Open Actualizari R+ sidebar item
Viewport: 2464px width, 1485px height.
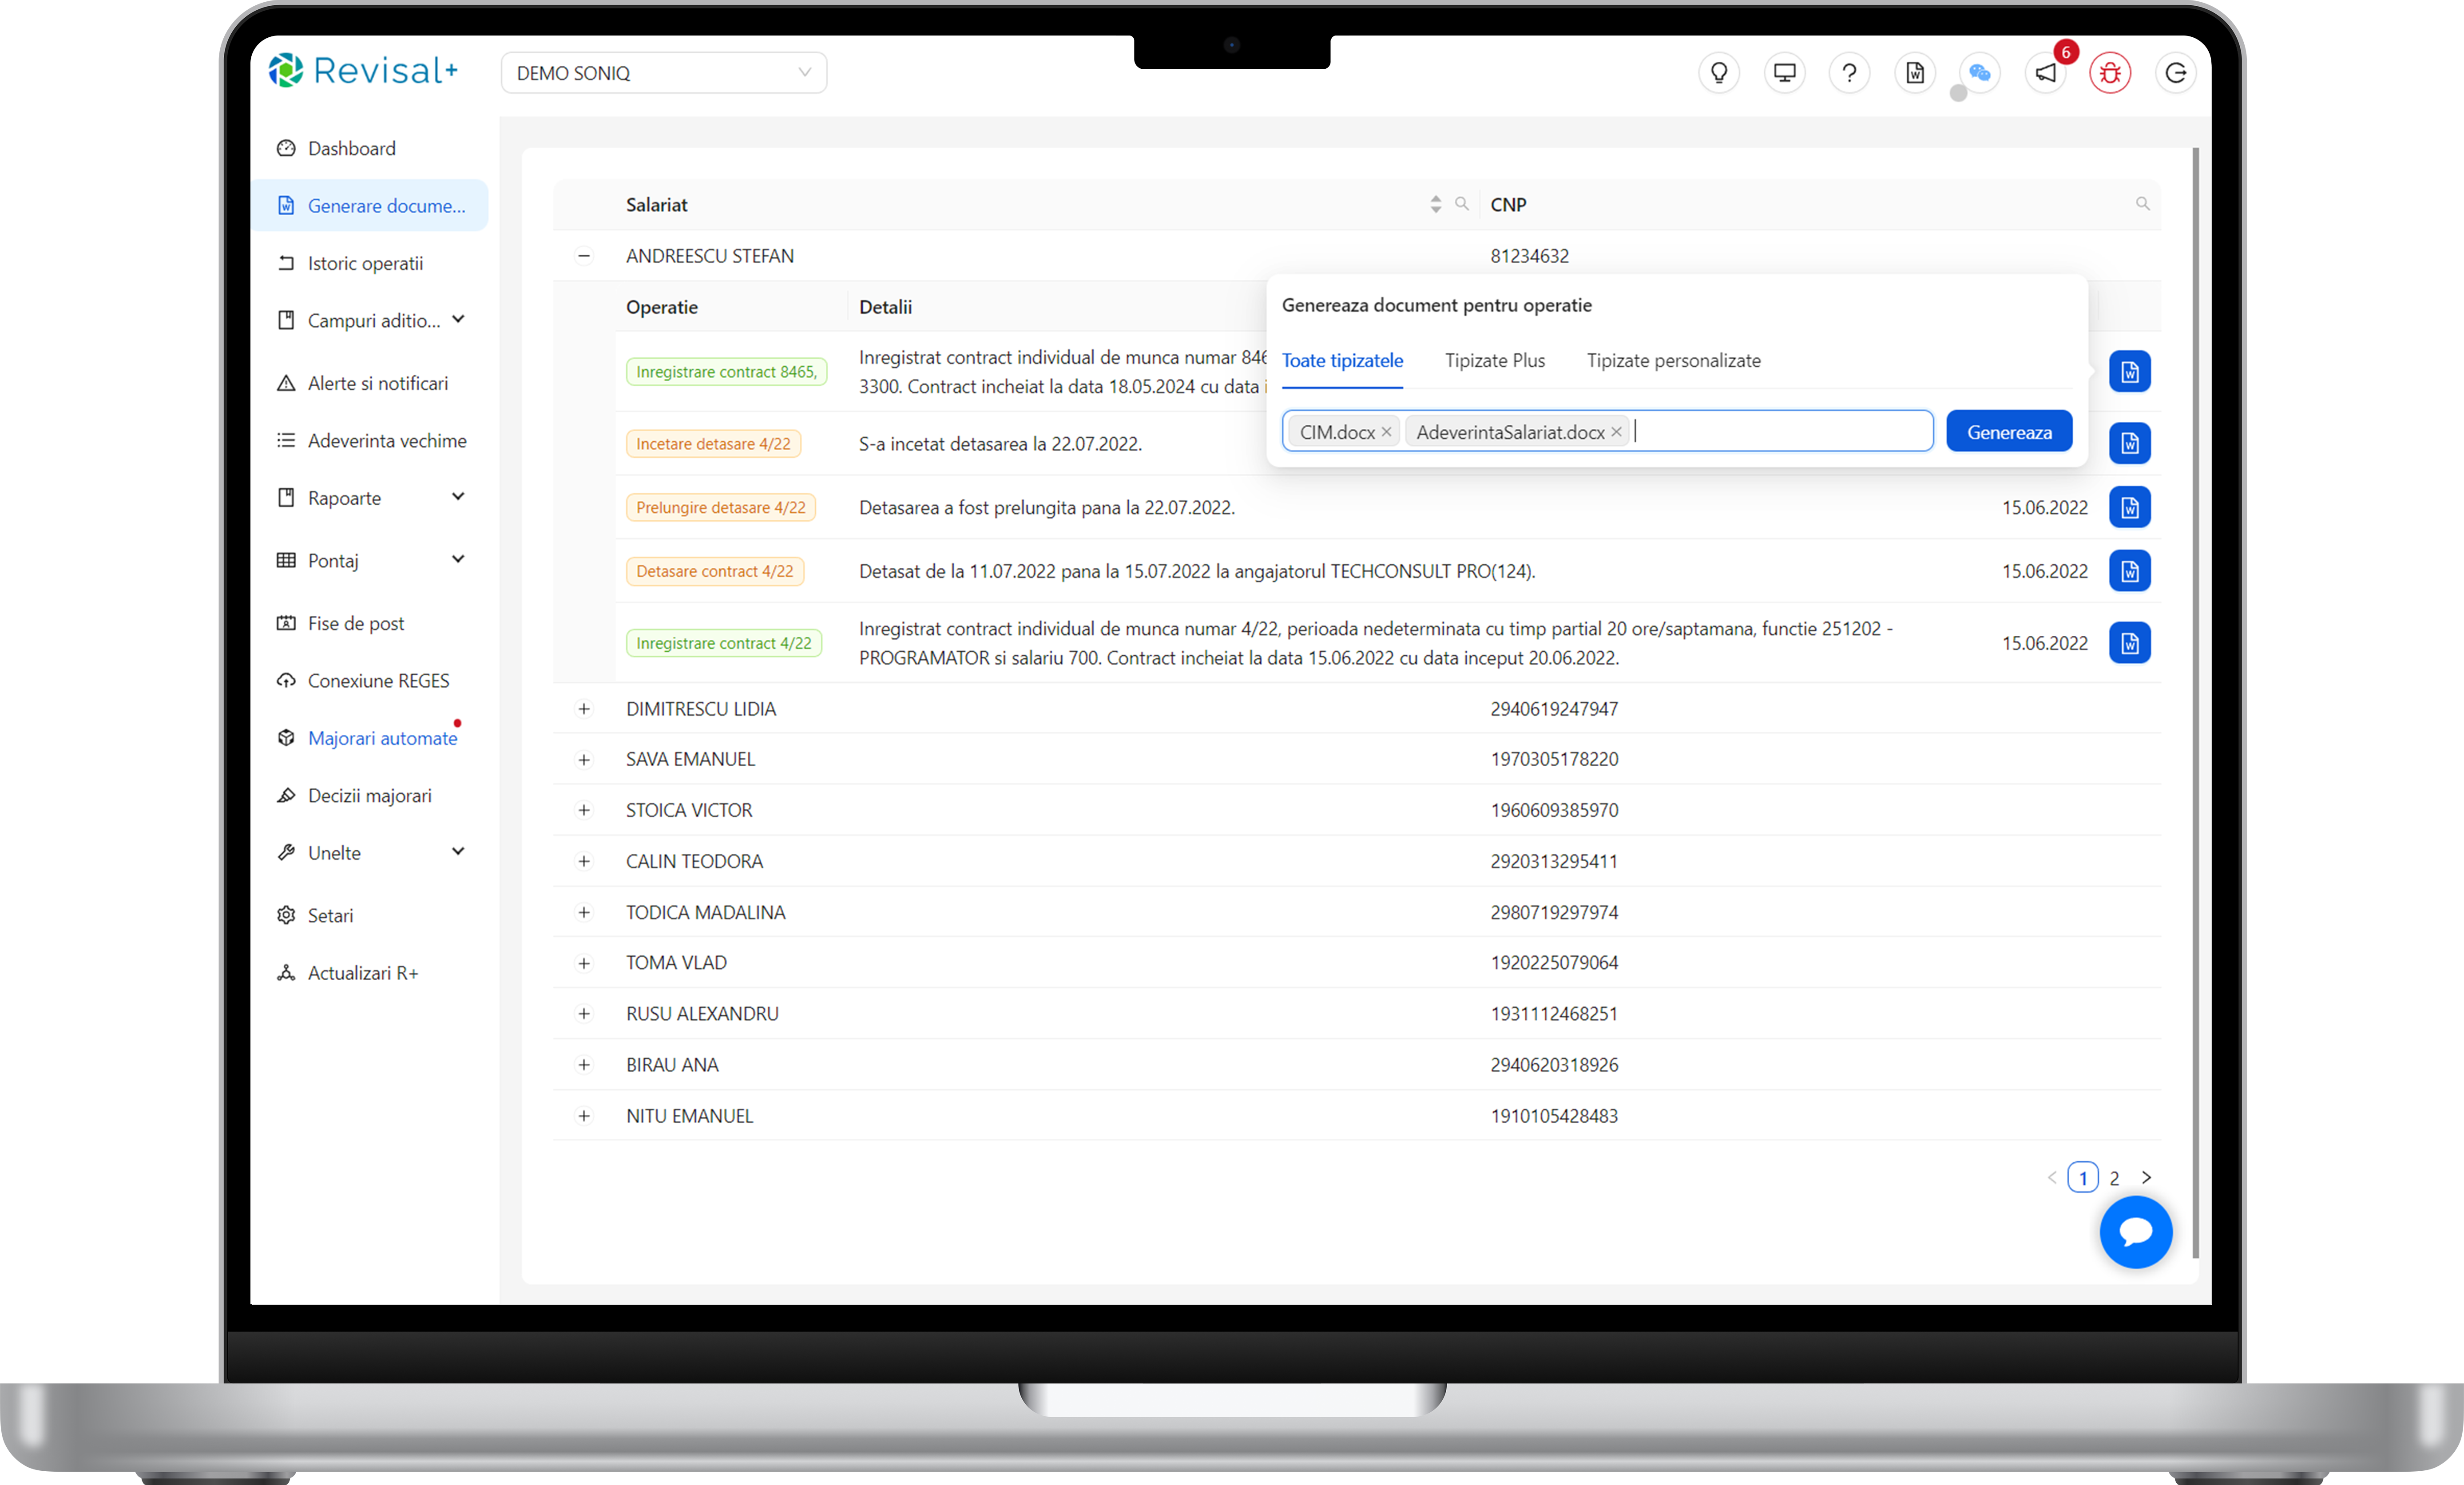370,973
